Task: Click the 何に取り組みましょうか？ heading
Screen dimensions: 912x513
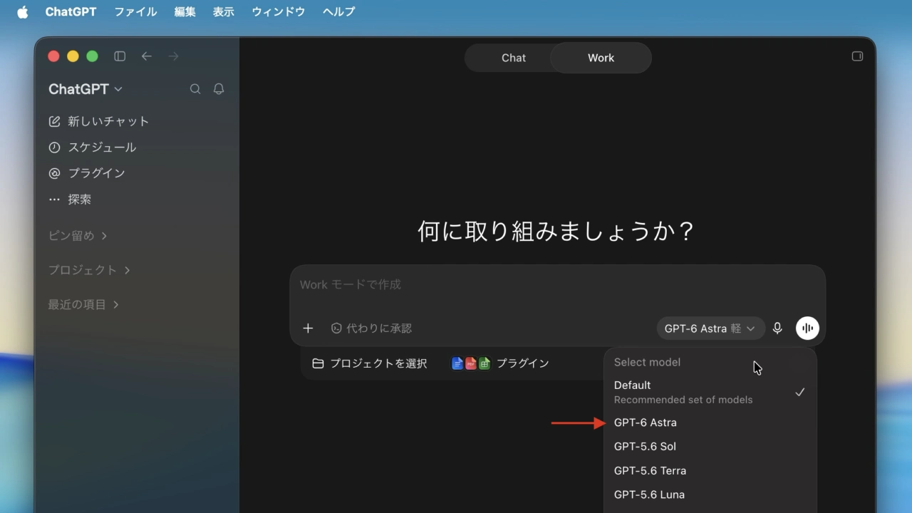Action: pyautogui.click(x=556, y=232)
